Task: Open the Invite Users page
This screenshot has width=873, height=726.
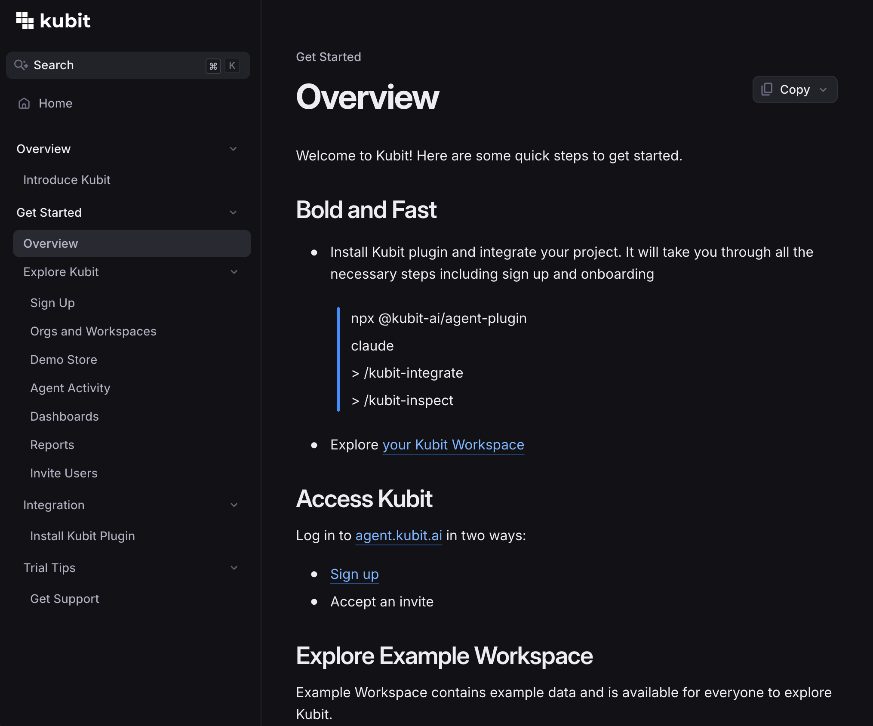Action: click(x=64, y=473)
